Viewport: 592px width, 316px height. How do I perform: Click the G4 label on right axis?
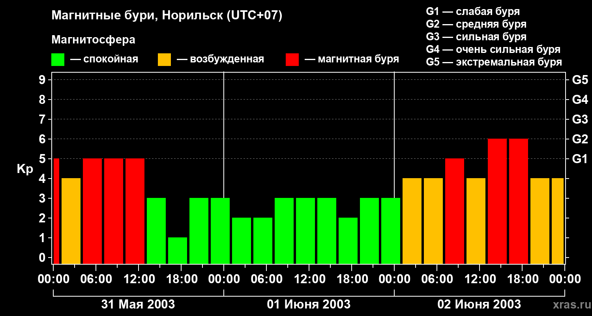pyautogui.click(x=580, y=100)
